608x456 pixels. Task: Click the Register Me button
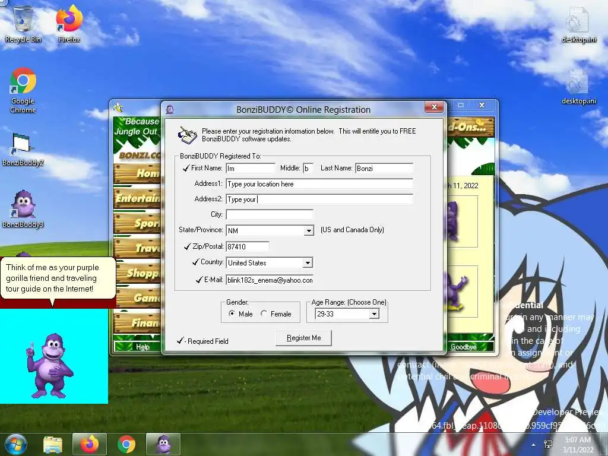(x=303, y=338)
